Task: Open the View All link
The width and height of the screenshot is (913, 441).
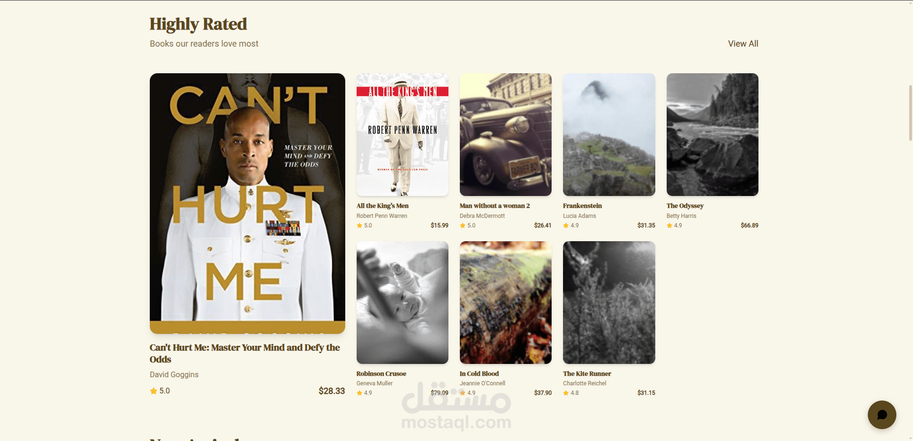Action: [743, 44]
